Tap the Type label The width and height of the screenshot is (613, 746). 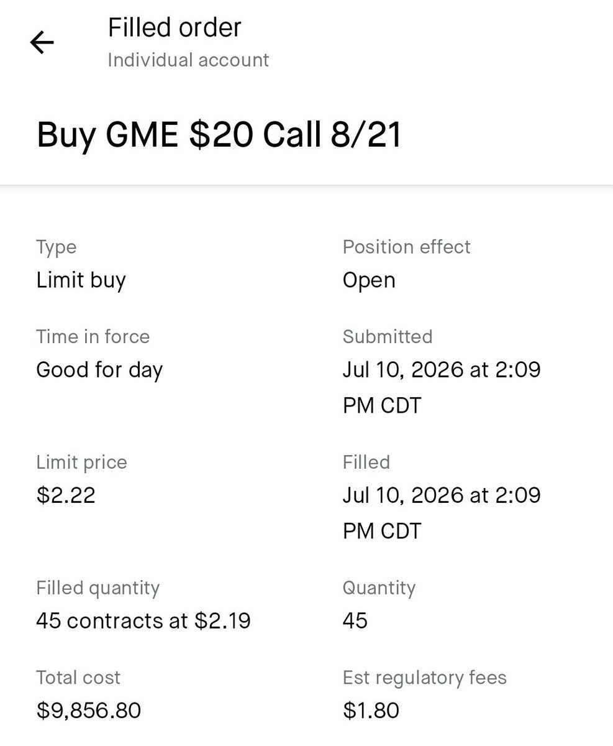(x=57, y=247)
